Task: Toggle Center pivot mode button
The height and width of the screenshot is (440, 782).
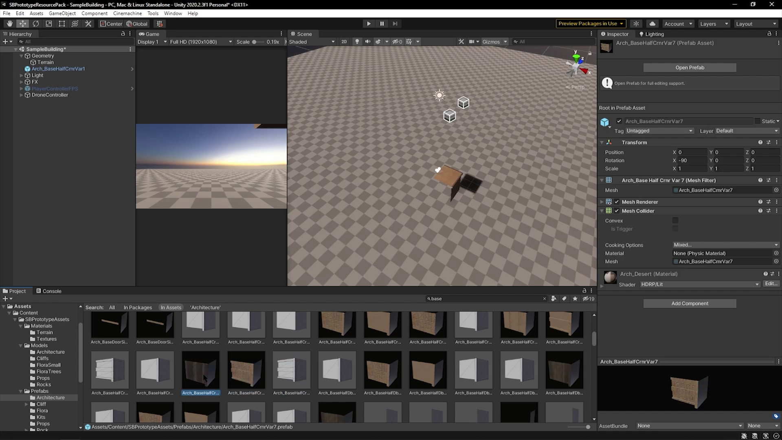Action: pyautogui.click(x=111, y=24)
